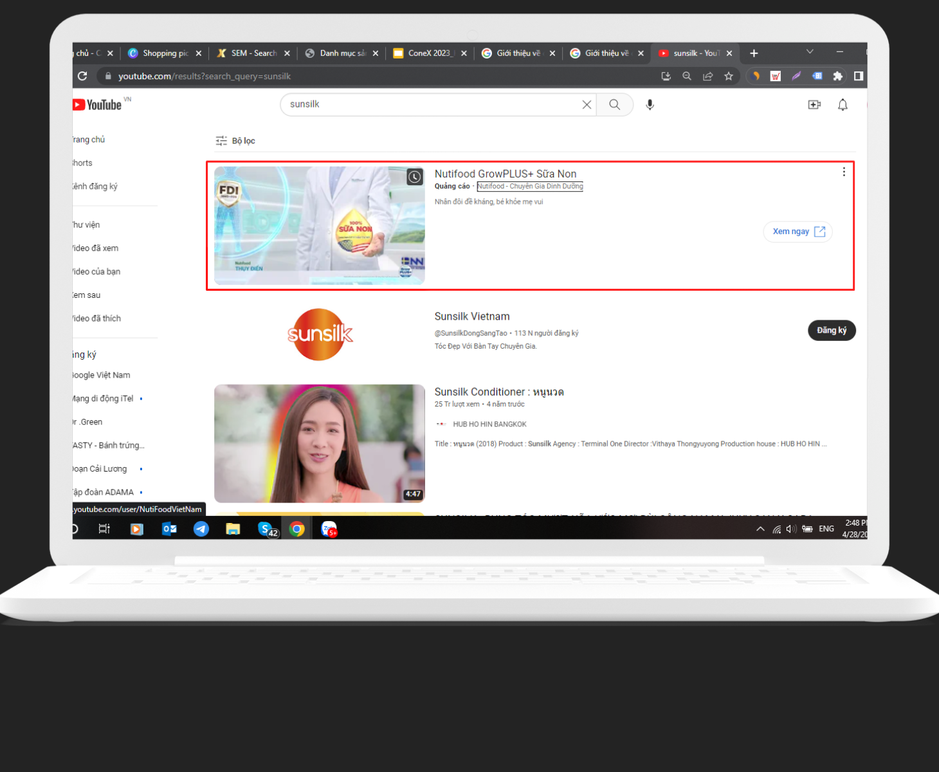Click the magnifier search button

[614, 105]
